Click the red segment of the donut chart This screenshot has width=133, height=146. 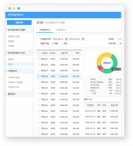point(102,70)
